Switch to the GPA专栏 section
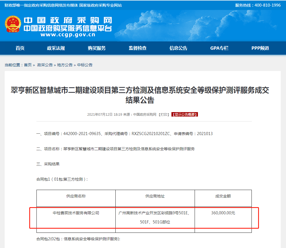The width and height of the screenshot is (286, 248). 219,48
